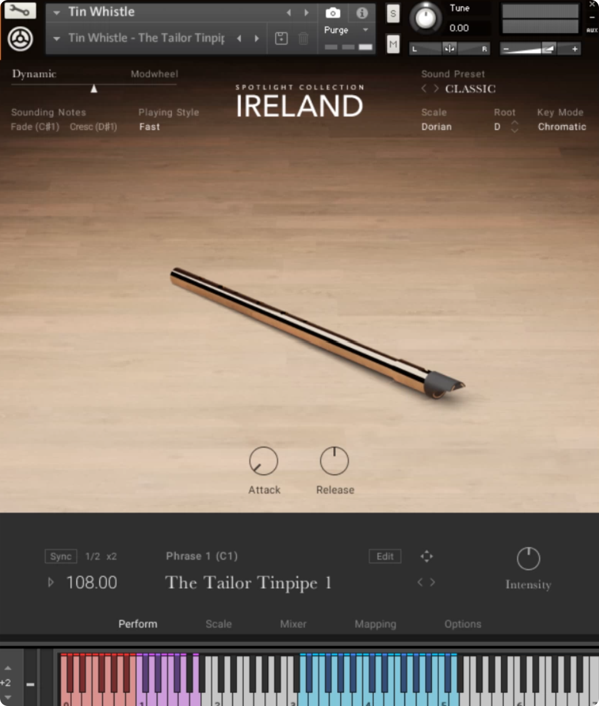Click the phrase Edit button
Viewport: 599px width, 706px height.
tap(385, 556)
